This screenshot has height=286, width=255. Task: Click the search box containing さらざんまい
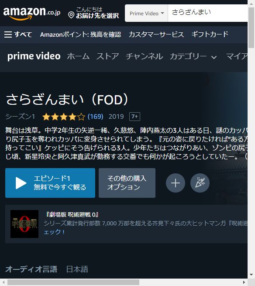[x=208, y=13]
